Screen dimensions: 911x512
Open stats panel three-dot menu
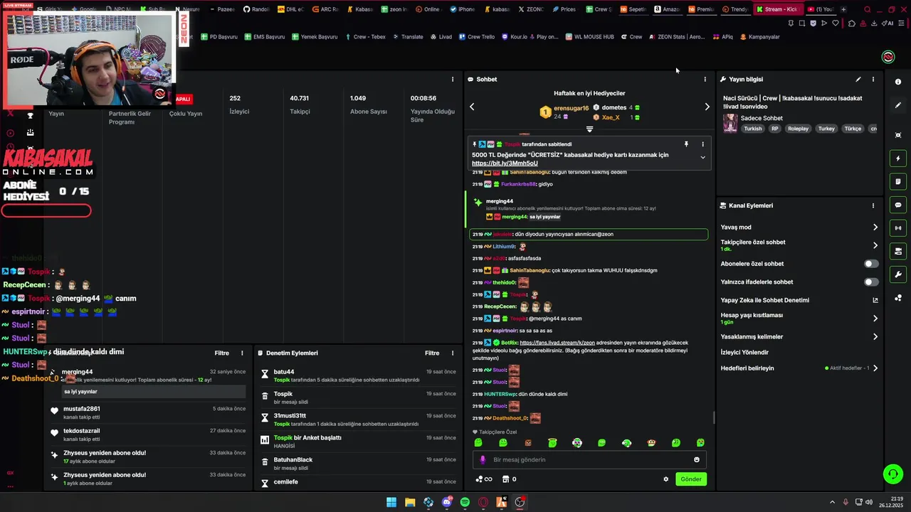pos(452,79)
